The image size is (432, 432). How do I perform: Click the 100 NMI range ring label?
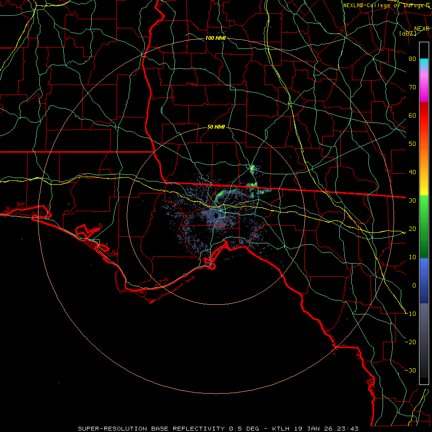click(x=216, y=38)
